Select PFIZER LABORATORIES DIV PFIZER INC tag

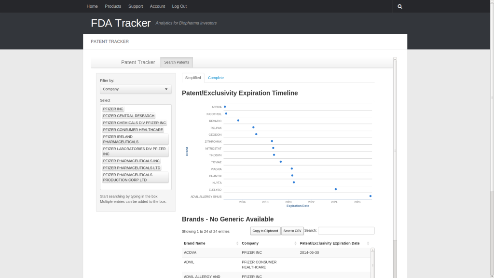point(135,151)
